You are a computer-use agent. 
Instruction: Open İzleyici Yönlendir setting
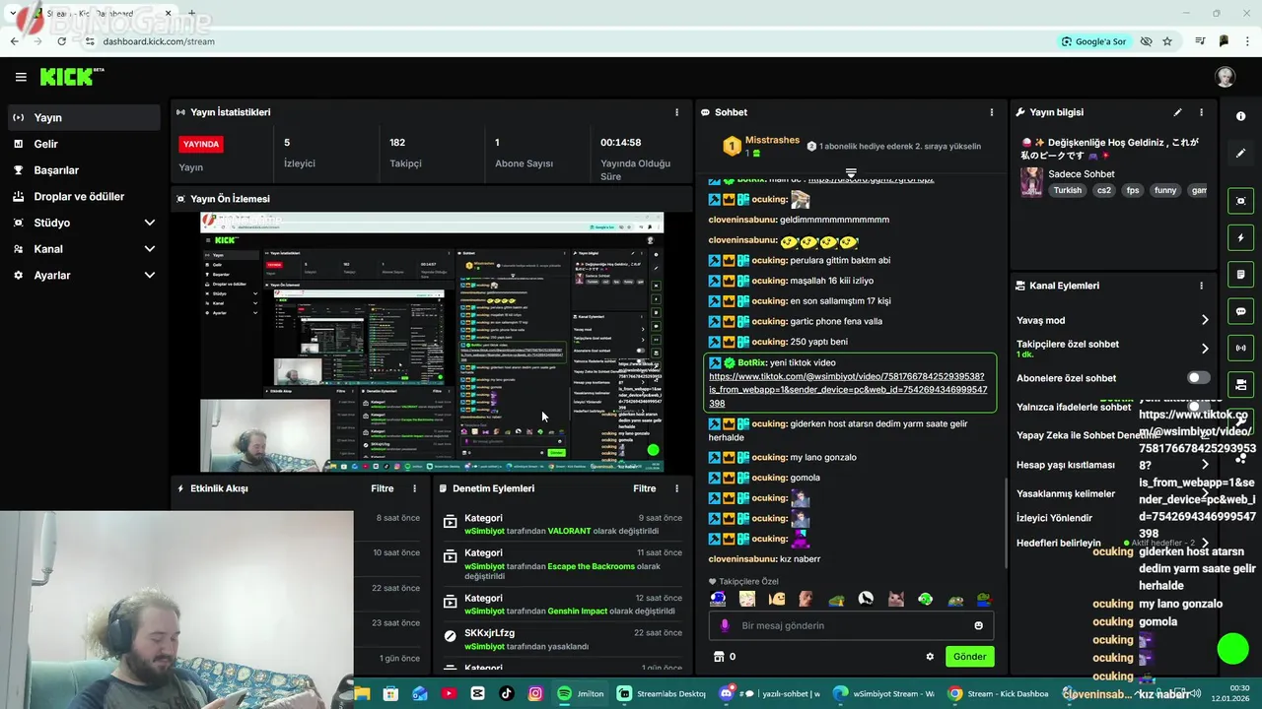[x=1054, y=518]
